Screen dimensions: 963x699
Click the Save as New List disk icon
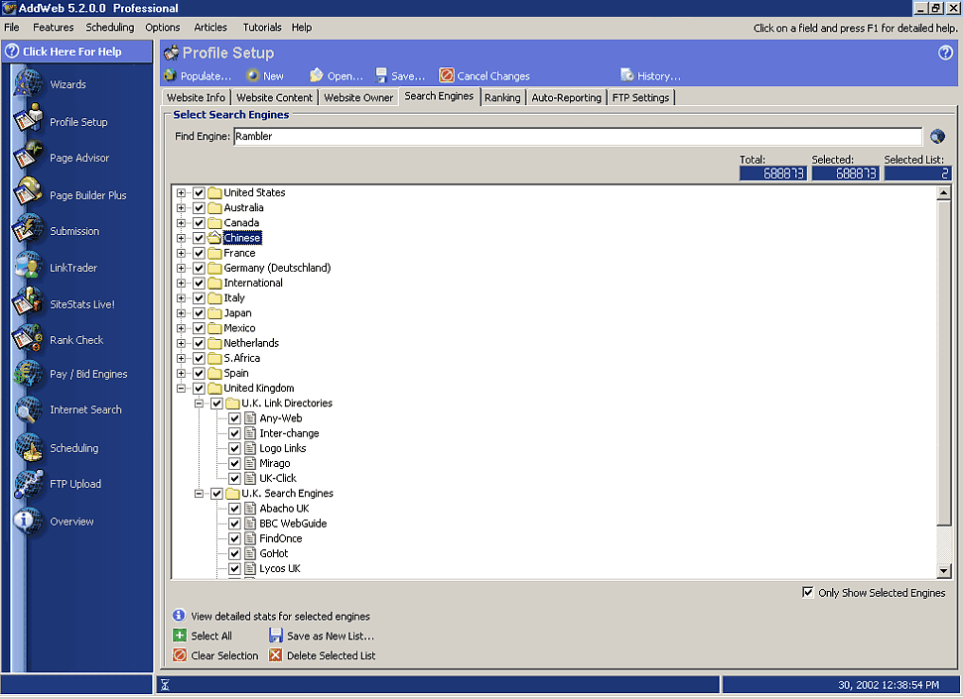276,636
